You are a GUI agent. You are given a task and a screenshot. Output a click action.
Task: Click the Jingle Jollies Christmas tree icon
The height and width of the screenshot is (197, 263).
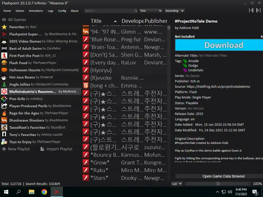[4, 84]
